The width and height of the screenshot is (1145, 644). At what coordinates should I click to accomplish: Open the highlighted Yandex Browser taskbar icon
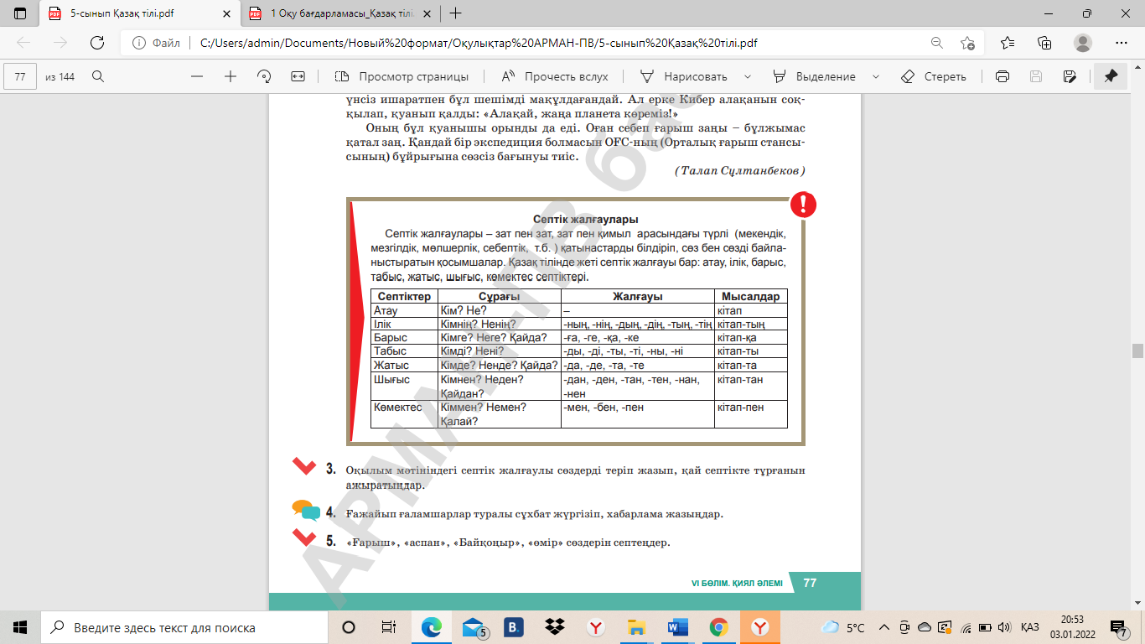click(x=759, y=627)
